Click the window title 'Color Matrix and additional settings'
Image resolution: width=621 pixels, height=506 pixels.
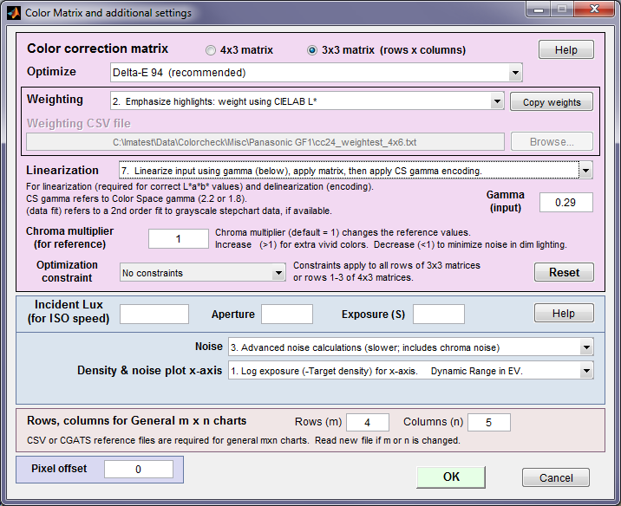(x=108, y=13)
